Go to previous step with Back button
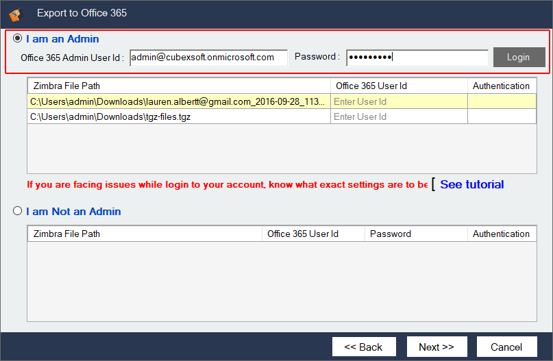This screenshot has height=361, width=553. [363, 347]
